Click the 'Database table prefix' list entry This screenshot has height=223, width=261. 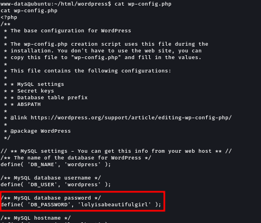click(x=53, y=98)
